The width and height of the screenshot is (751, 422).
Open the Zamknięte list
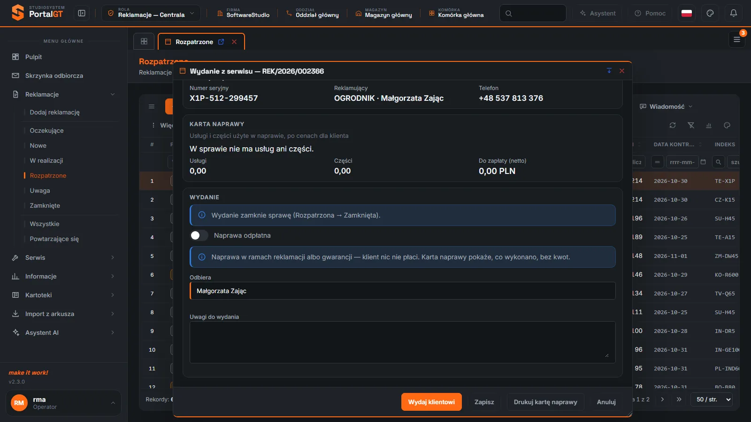point(45,205)
